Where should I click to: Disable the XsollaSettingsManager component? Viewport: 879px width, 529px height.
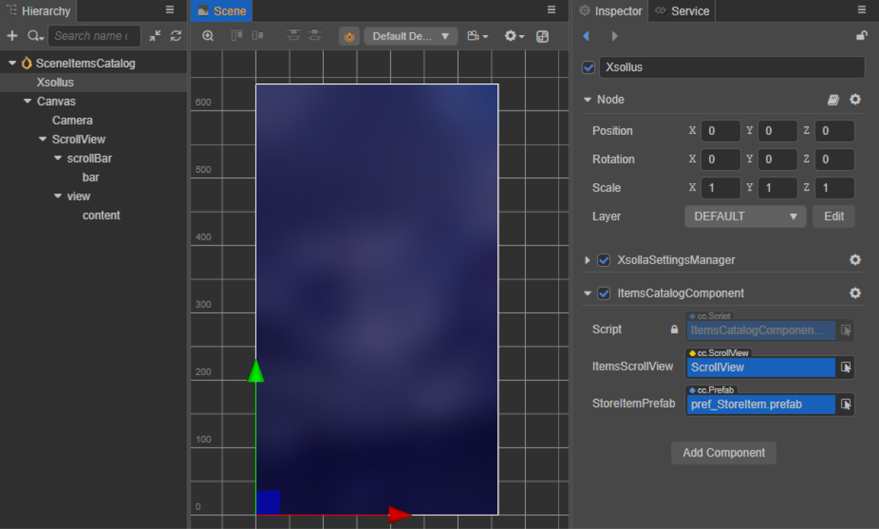(604, 260)
